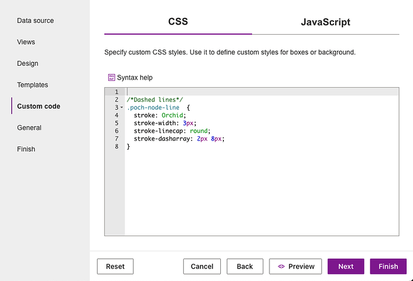
Task: Place cursor on empty line 1 of editor
Action: pos(239,92)
